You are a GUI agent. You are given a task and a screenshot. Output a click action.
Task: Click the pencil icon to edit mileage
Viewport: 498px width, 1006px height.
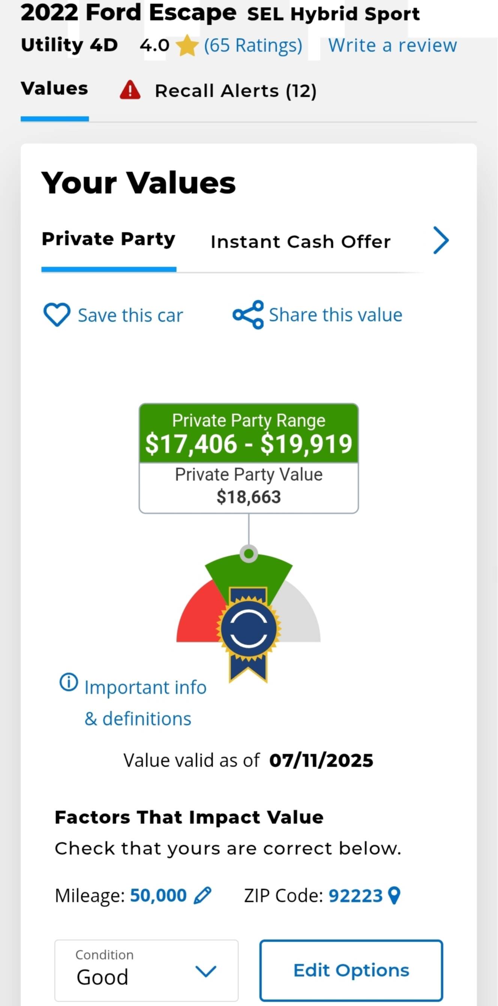pos(202,896)
